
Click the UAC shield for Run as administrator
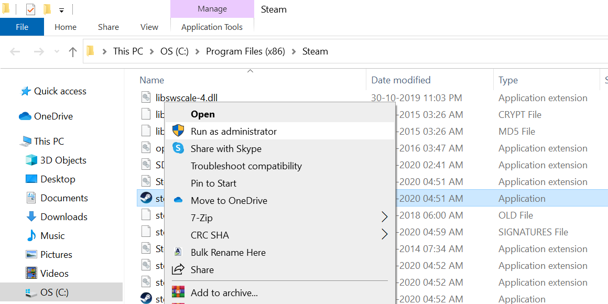click(178, 131)
